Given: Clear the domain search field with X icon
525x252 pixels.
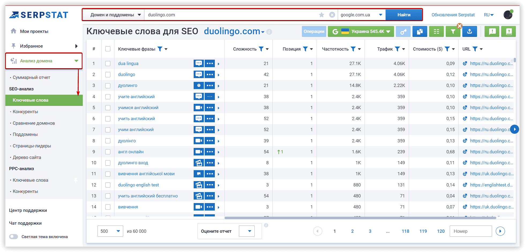Looking at the screenshot, I should point(332,15).
